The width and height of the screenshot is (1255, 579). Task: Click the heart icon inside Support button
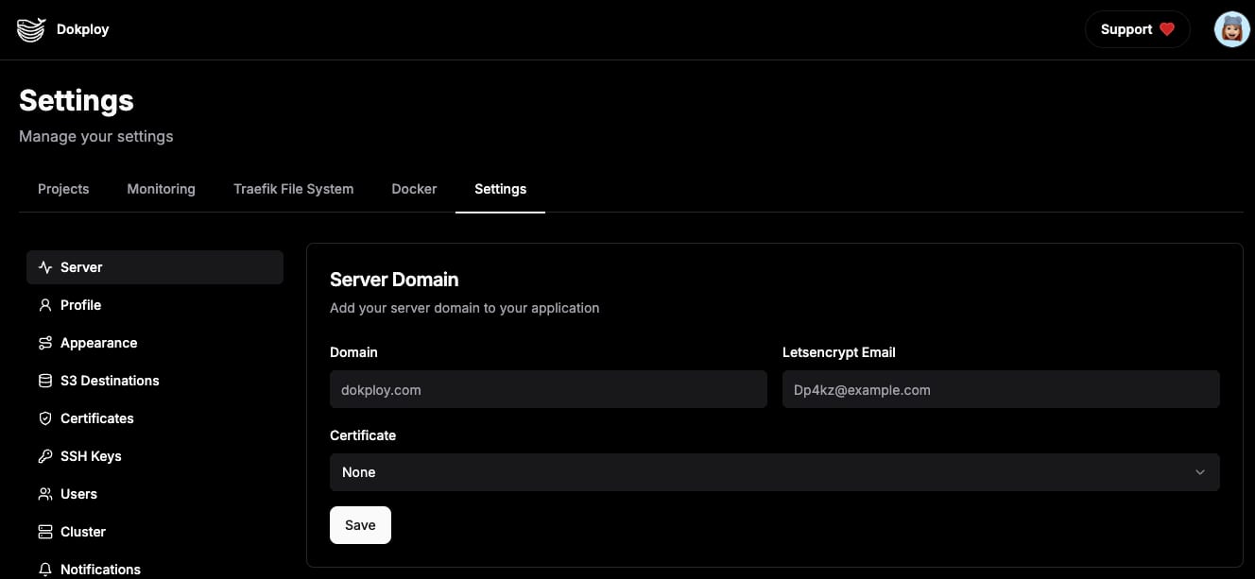[x=1168, y=29]
